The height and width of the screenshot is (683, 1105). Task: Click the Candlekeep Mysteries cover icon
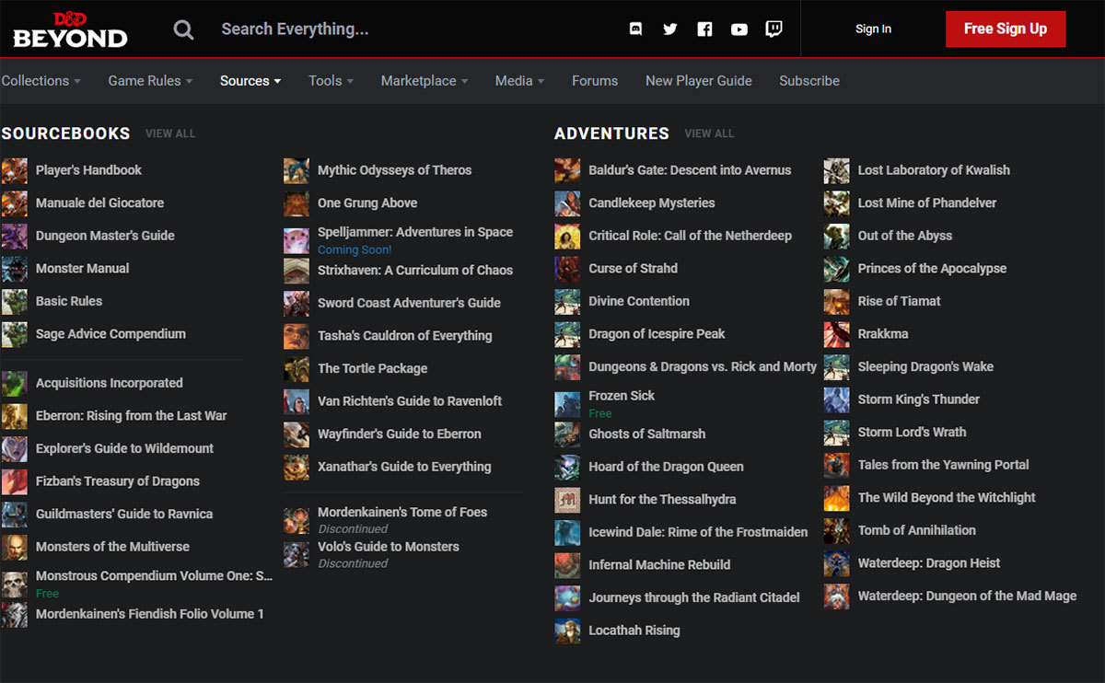click(567, 203)
